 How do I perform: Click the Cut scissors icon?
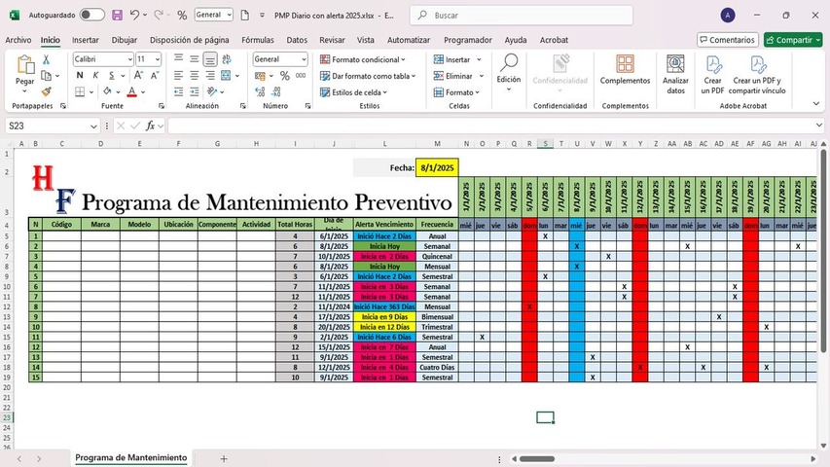click(46, 59)
